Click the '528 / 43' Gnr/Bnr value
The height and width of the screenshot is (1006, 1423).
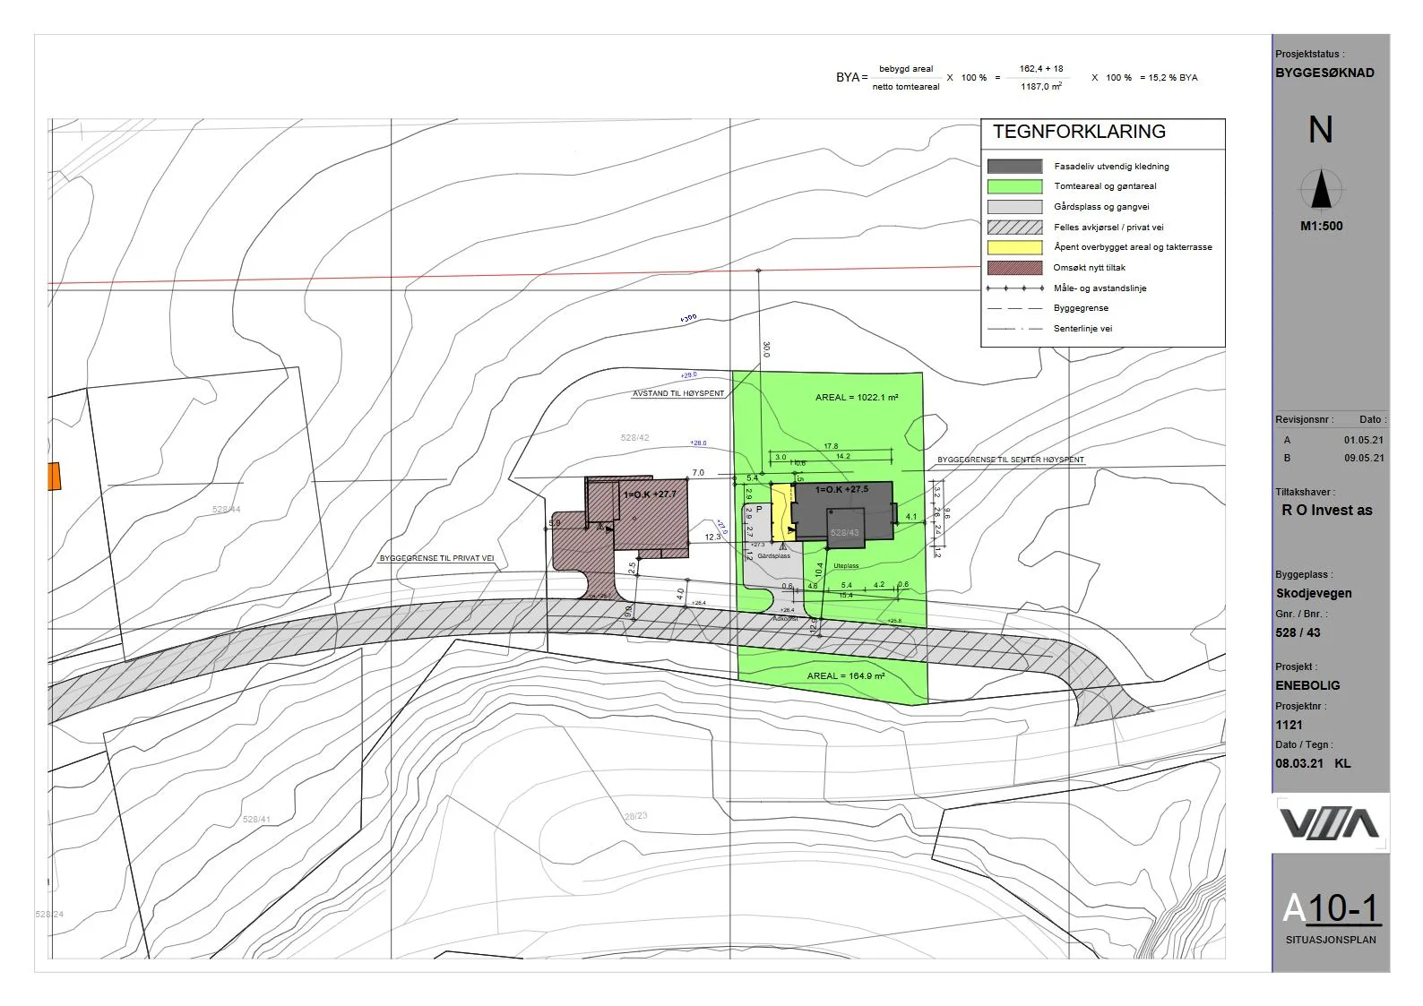click(1298, 632)
